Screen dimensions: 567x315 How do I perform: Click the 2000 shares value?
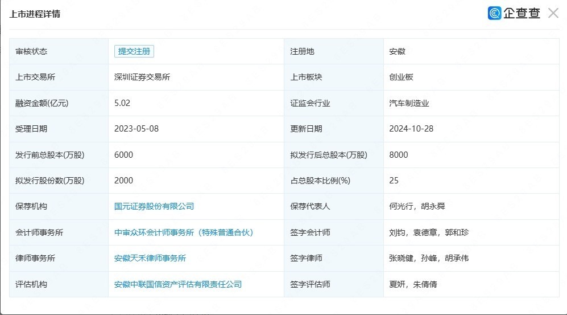point(123,181)
